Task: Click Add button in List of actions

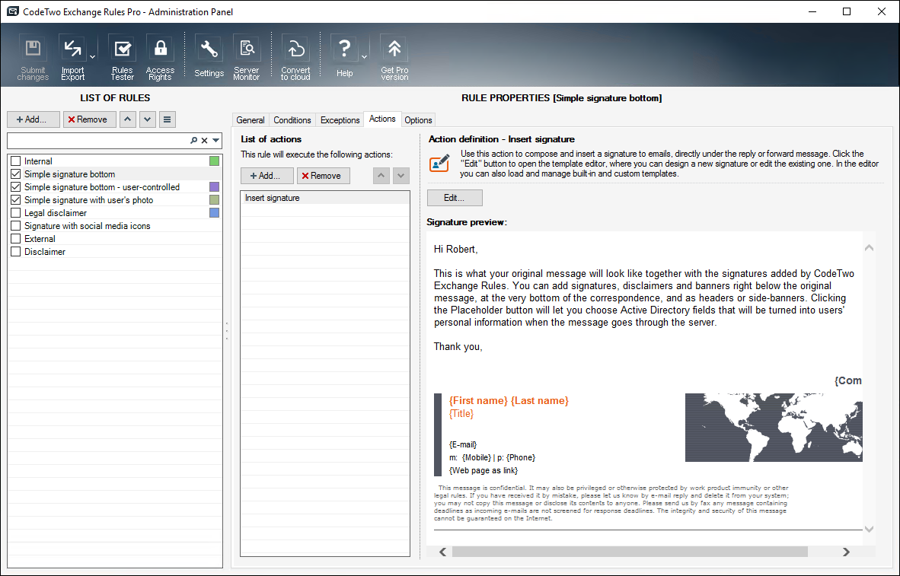Action: tap(267, 176)
